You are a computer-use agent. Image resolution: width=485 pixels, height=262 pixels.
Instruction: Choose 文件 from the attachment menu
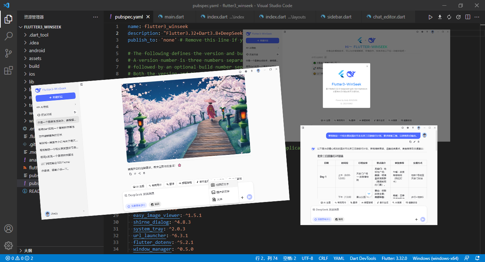[x=219, y=199]
